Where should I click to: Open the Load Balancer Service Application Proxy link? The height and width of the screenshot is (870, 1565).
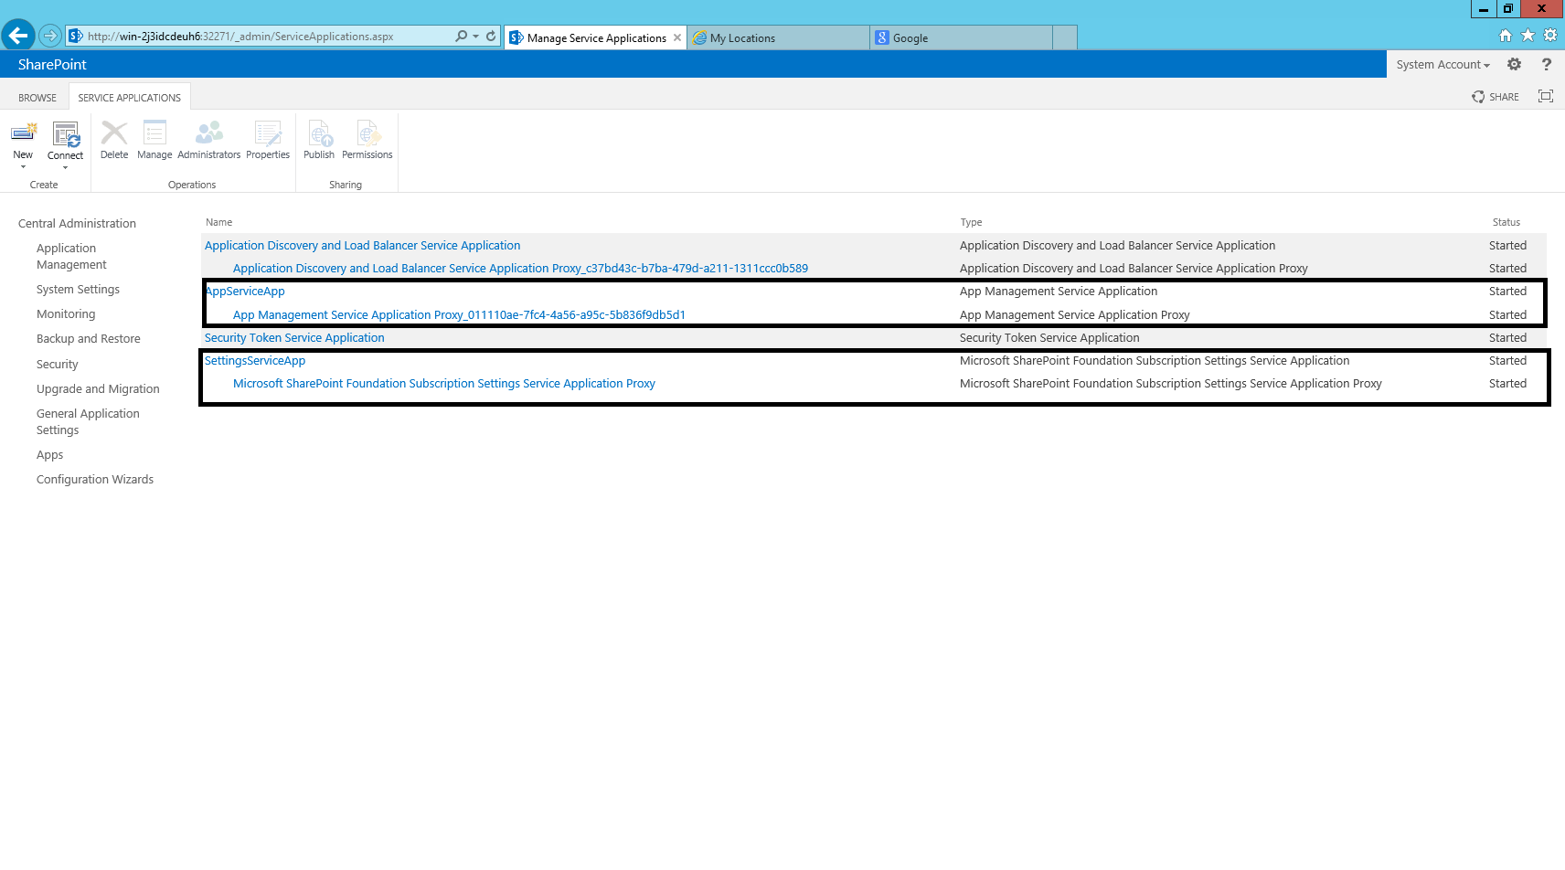(x=520, y=268)
